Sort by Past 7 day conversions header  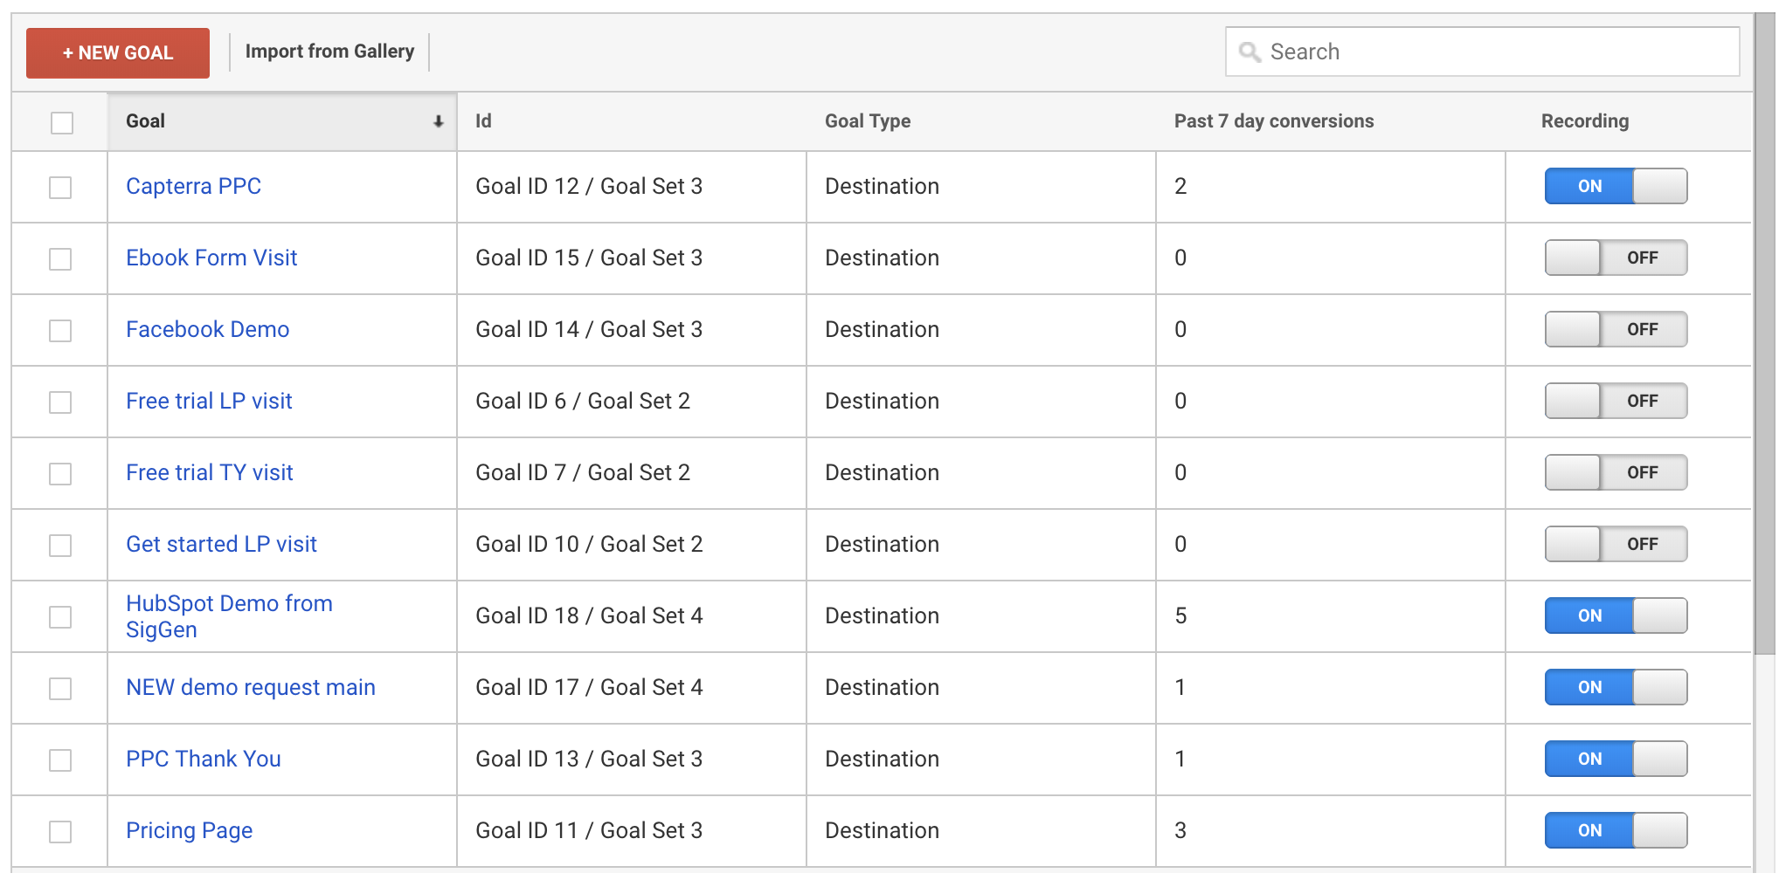1273,121
